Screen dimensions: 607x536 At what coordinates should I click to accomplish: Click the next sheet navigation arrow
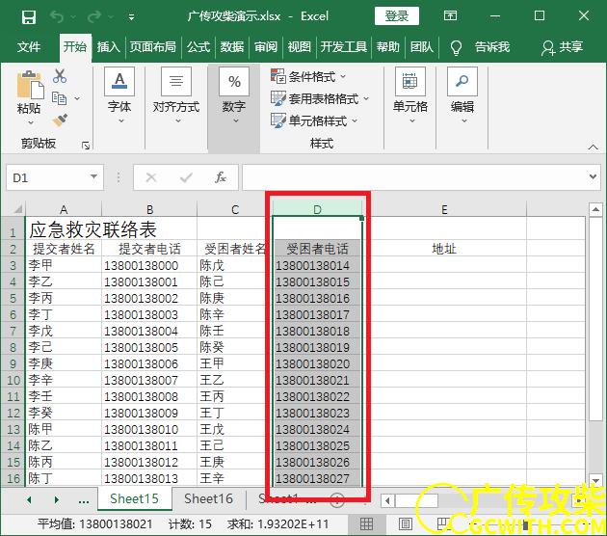[57, 499]
